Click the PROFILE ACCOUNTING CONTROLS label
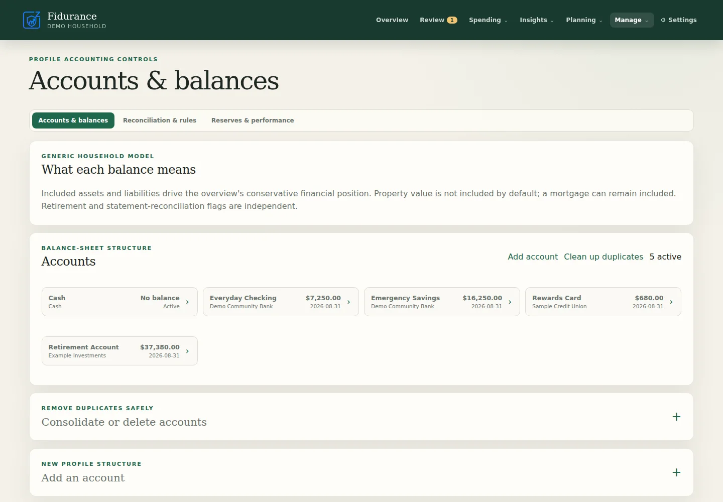The image size is (723, 502). coord(93,59)
